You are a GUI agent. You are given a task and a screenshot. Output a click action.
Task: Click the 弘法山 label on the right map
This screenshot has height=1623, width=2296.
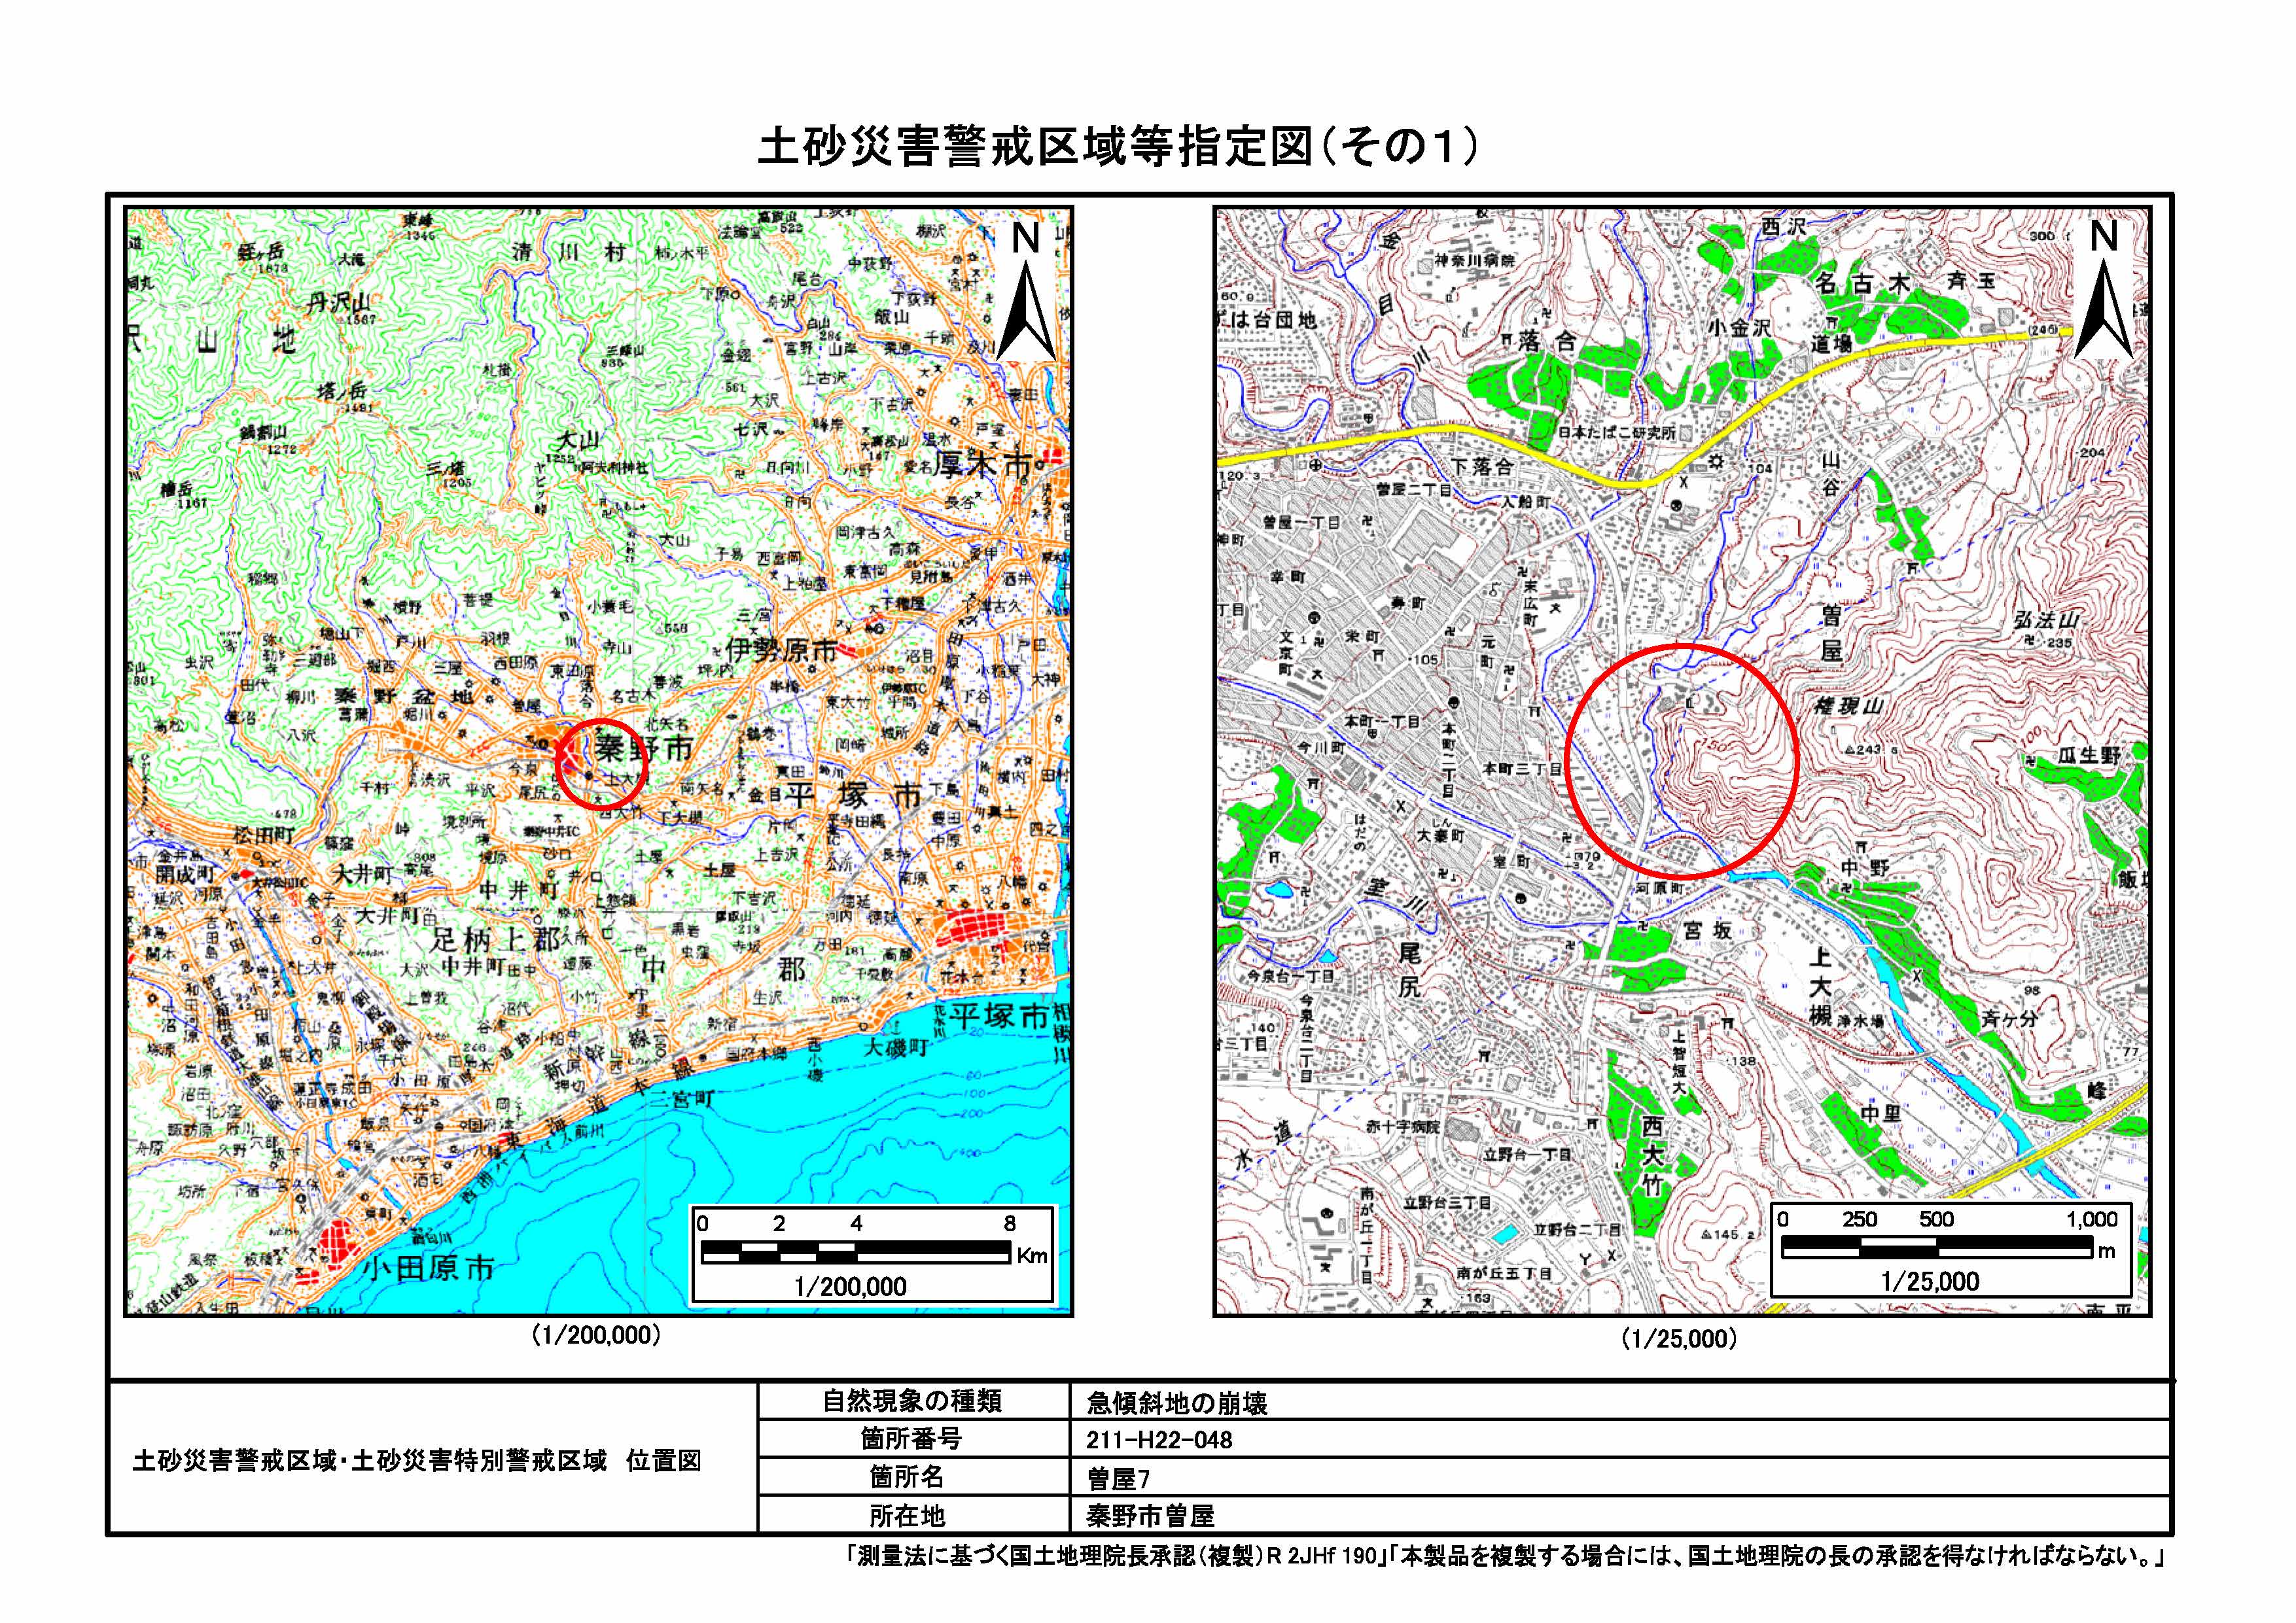[x=2046, y=621]
